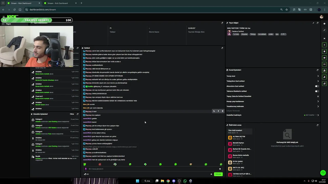Click the first green emote in quick emote row
Viewport: 328px width, 184px height.
click(x=85, y=164)
